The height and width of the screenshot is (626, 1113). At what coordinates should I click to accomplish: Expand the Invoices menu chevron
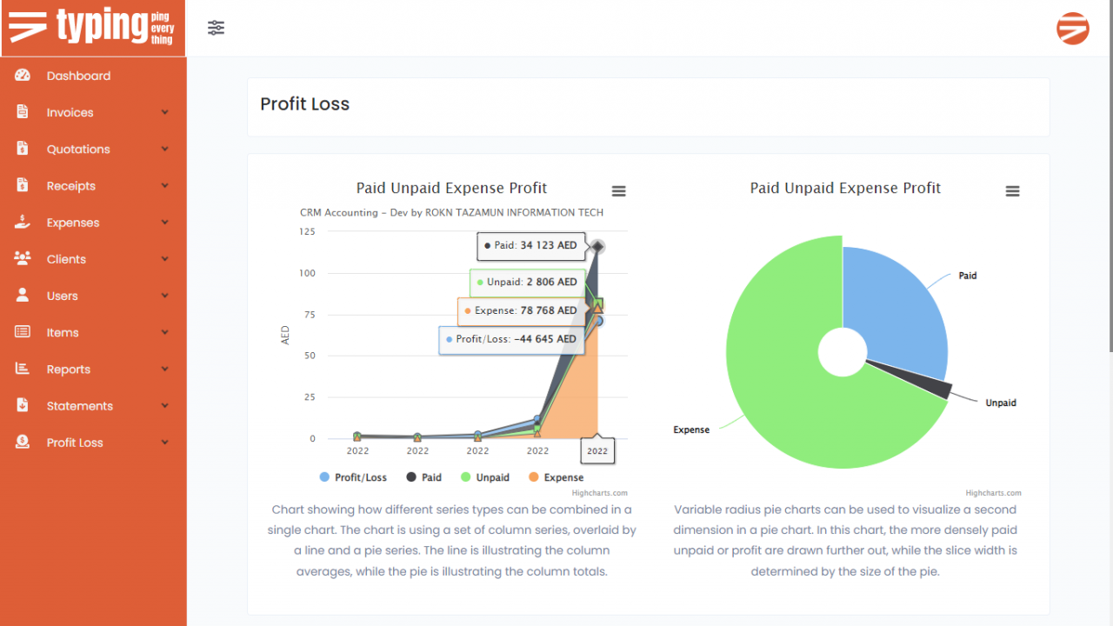(x=165, y=112)
